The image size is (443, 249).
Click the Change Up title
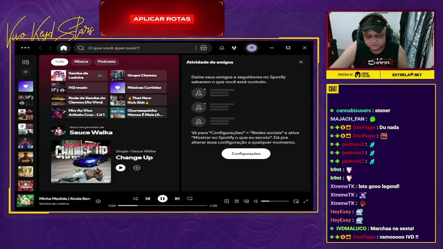pos(134,158)
